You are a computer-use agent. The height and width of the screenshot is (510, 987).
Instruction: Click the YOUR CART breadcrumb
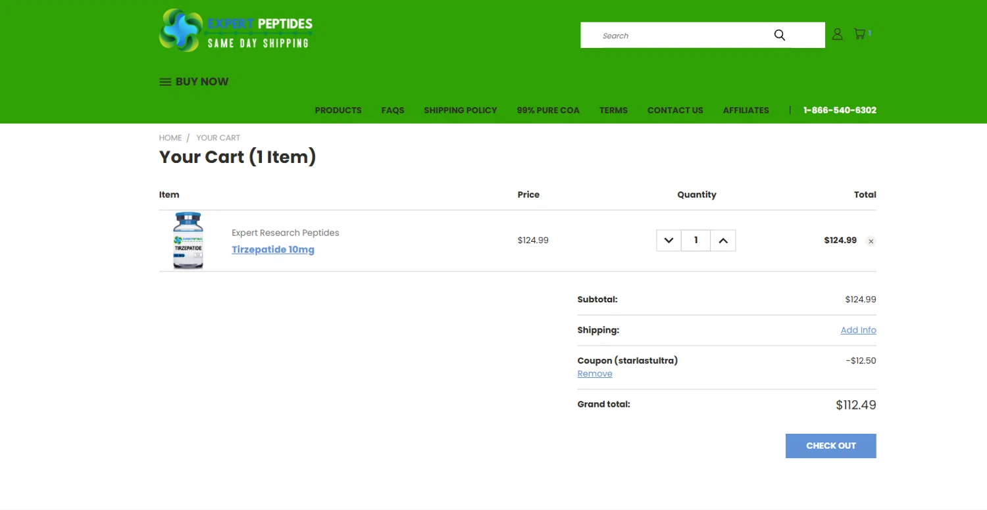tap(218, 138)
